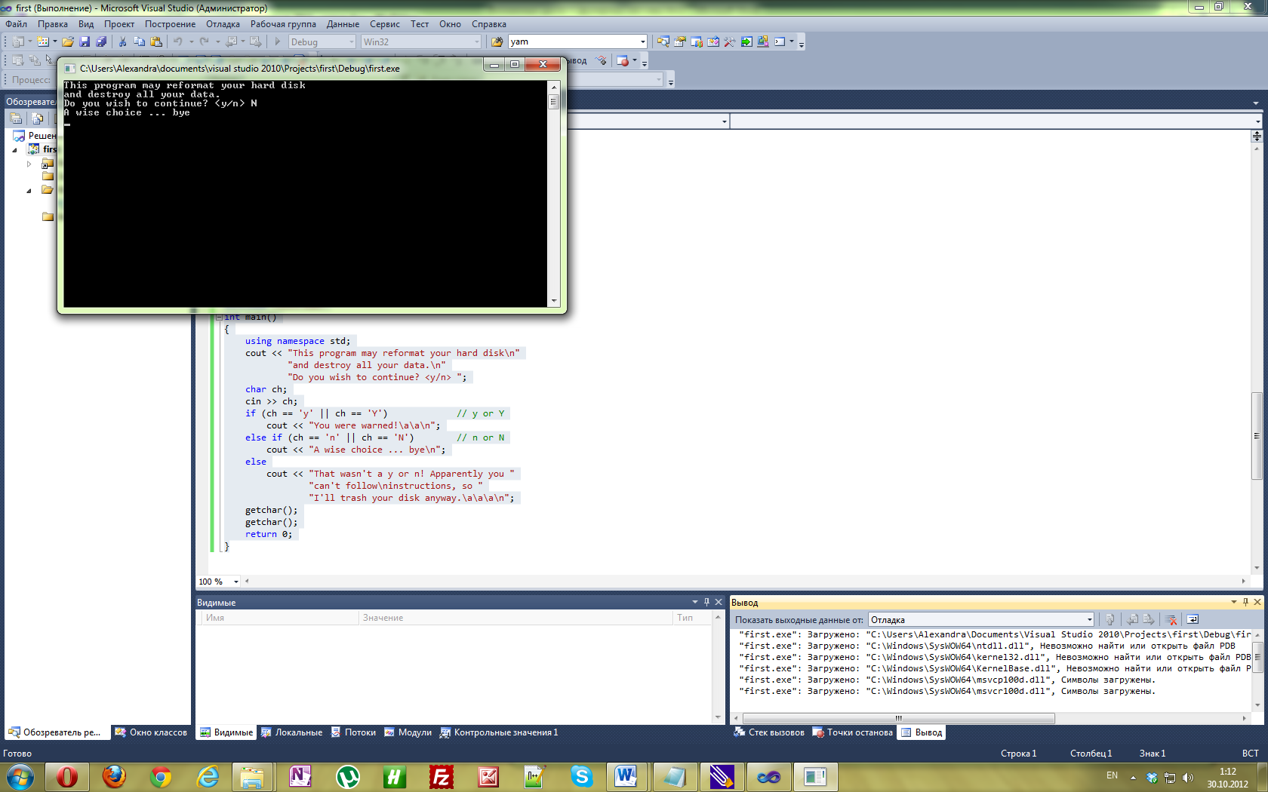This screenshot has height=792, width=1268.
Task: Switch to the Локальные tab
Action: (x=291, y=732)
